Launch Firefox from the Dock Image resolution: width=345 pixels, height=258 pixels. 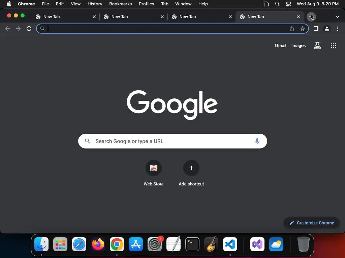(x=98, y=244)
